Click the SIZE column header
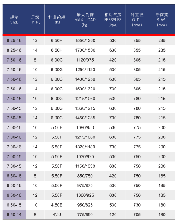 (14, 19)
